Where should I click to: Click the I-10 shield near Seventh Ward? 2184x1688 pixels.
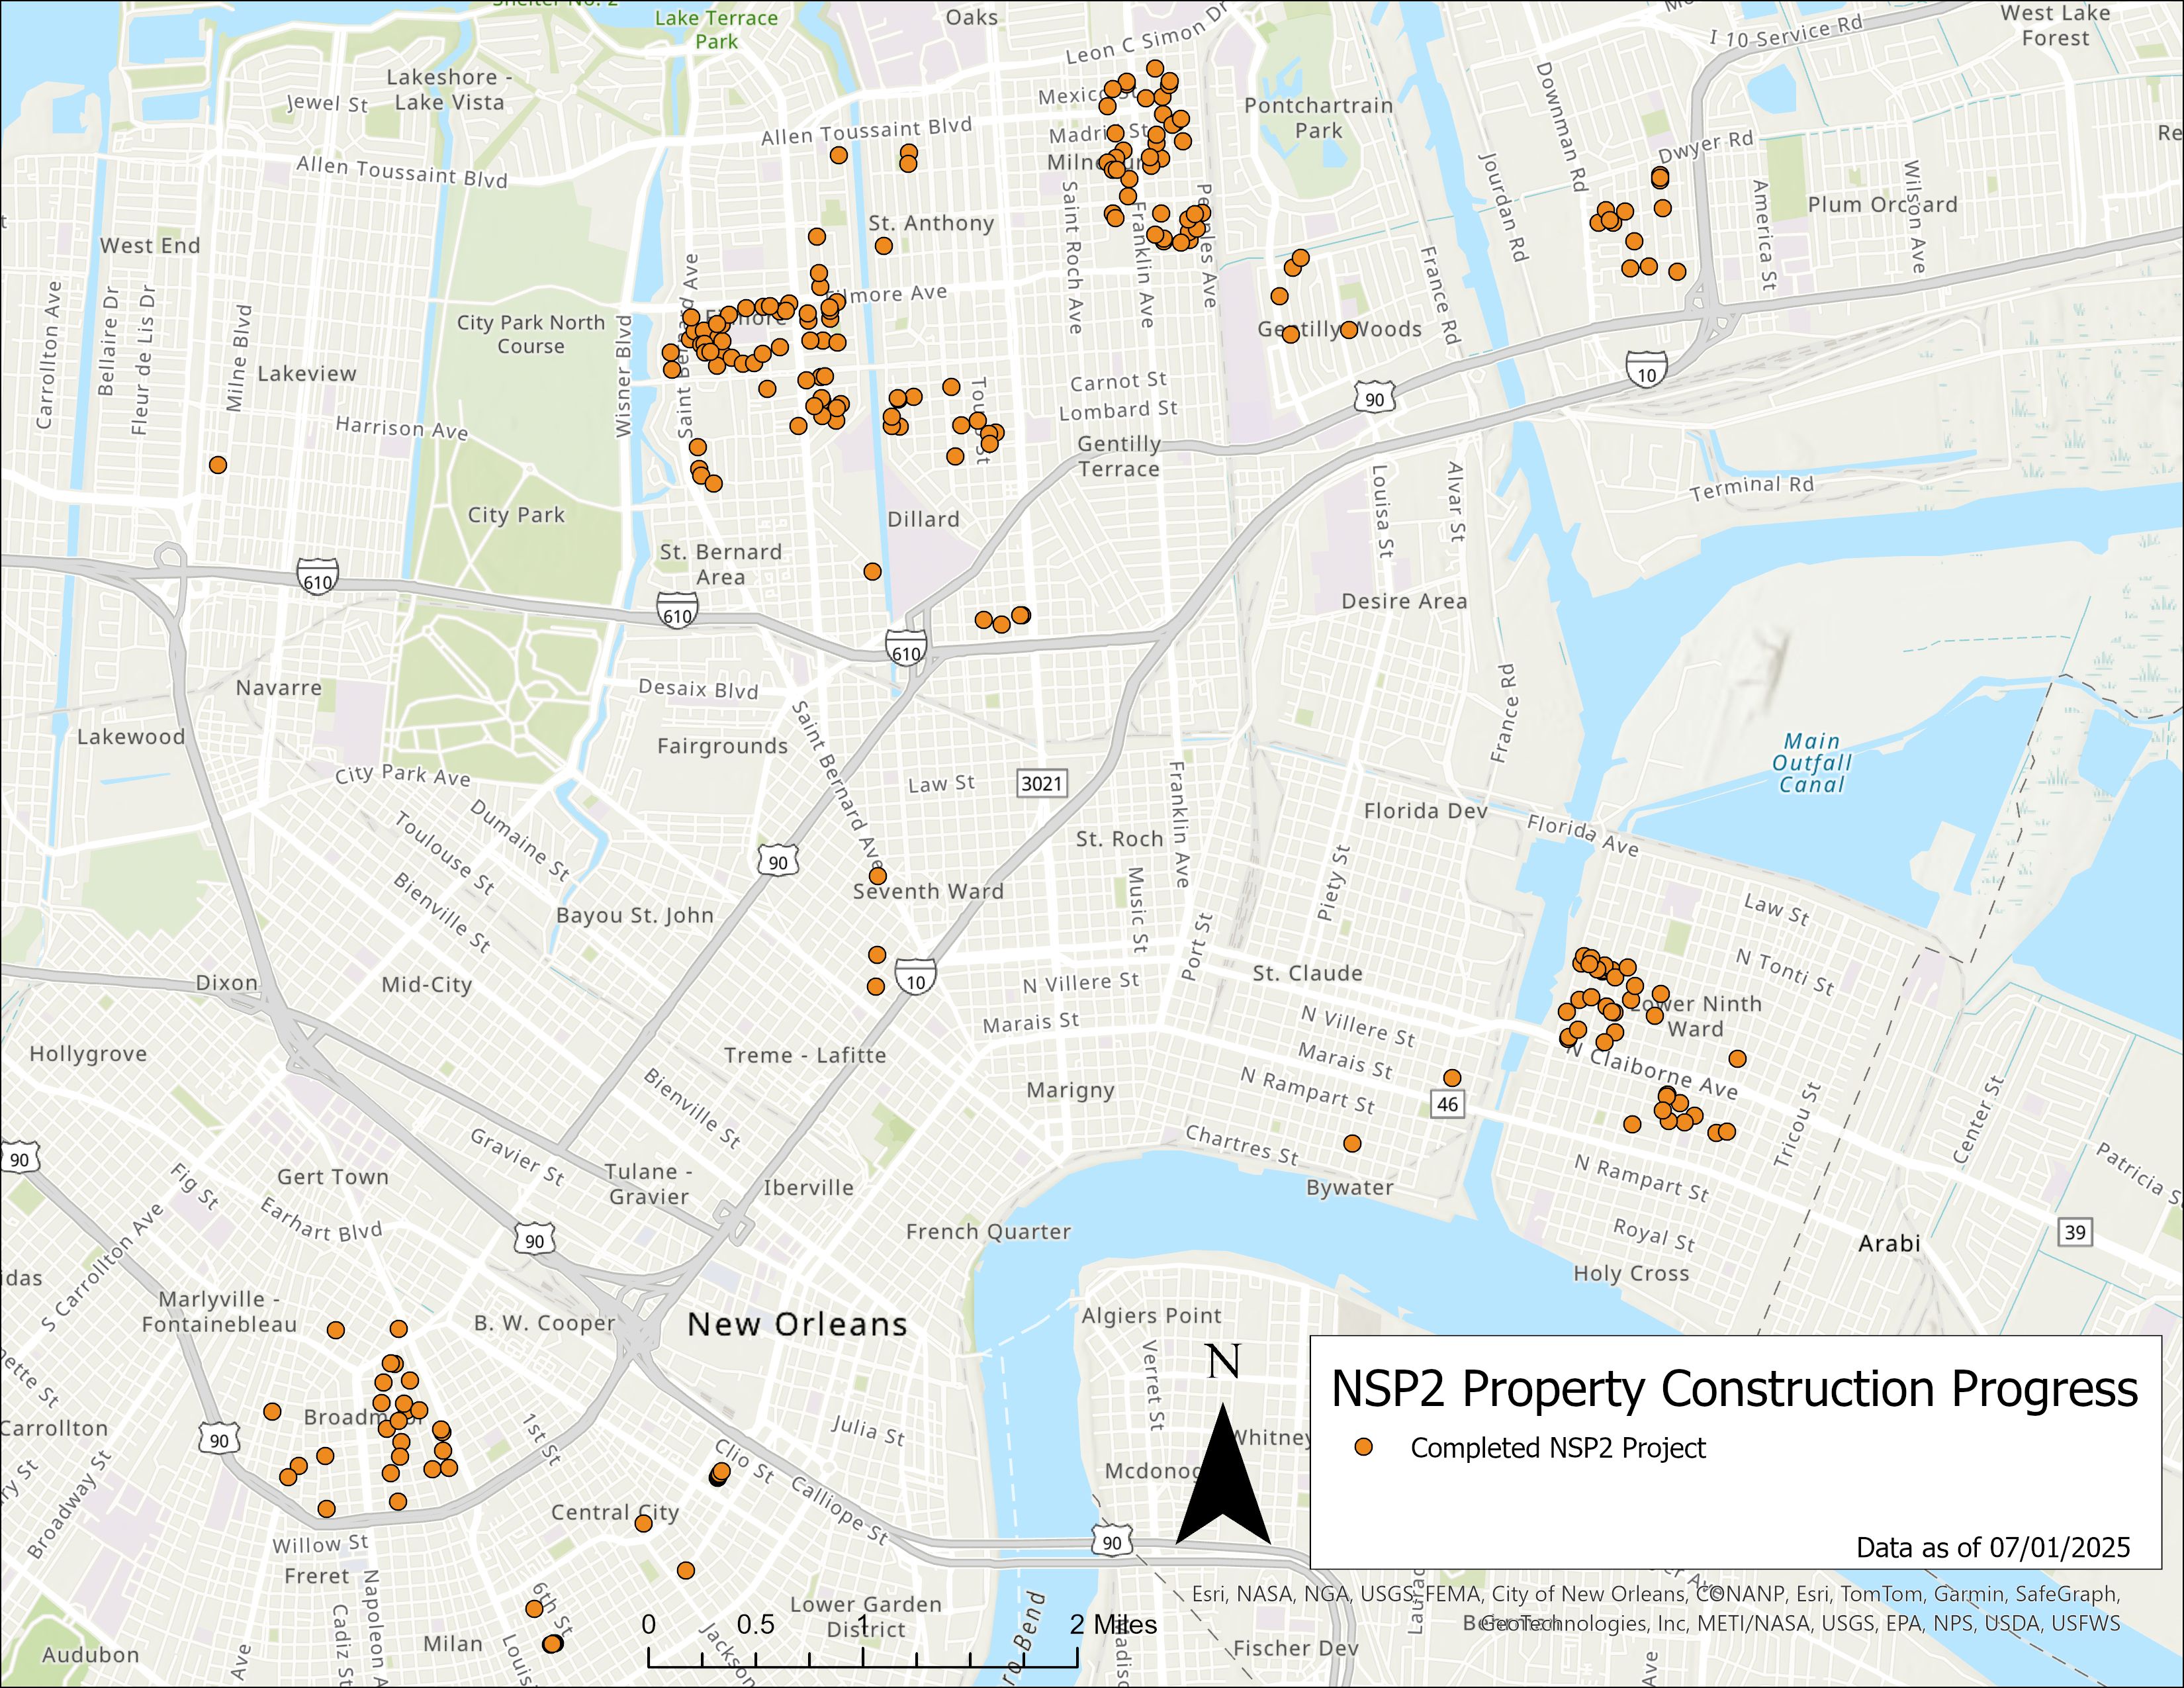pyautogui.click(x=916, y=978)
